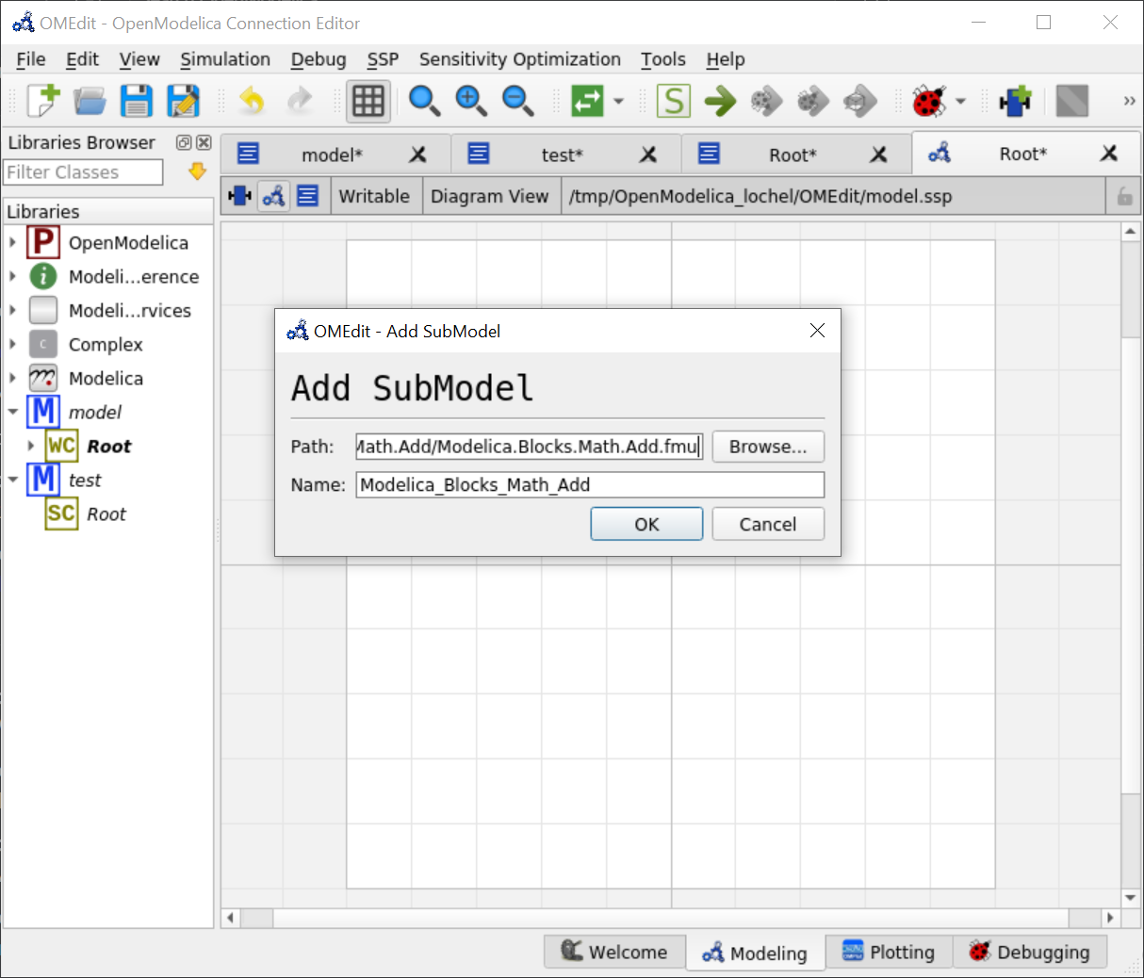Switch to Diagram View in editor bar
Image resolution: width=1144 pixels, height=978 pixels.
coord(273,196)
